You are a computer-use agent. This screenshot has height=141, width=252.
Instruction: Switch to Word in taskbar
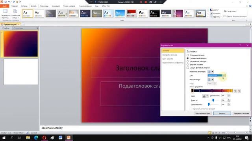(60, 137)
